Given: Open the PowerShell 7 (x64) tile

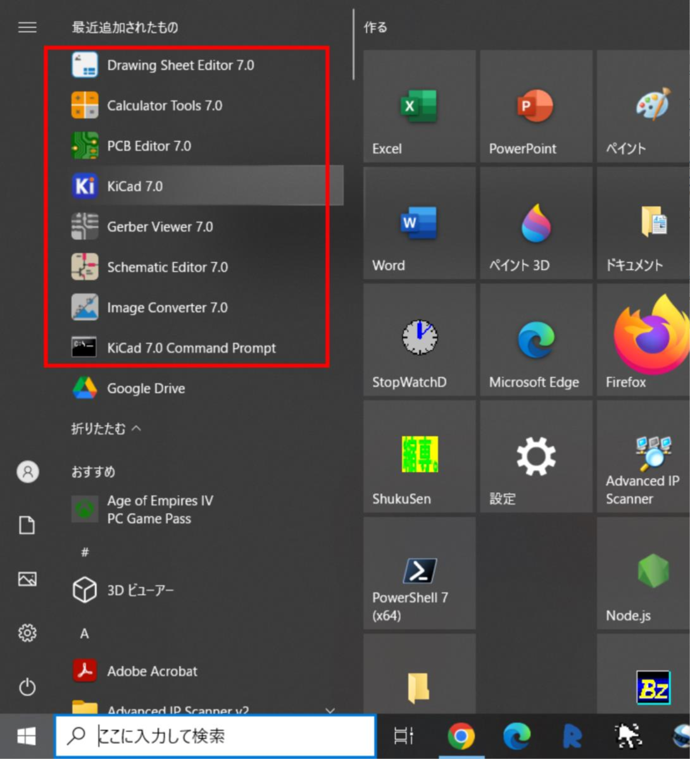Looking at the screenshot, I should 419,573.
